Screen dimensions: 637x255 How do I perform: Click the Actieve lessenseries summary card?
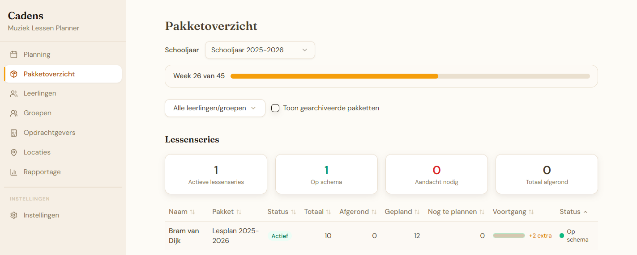[x=216, y=174]
